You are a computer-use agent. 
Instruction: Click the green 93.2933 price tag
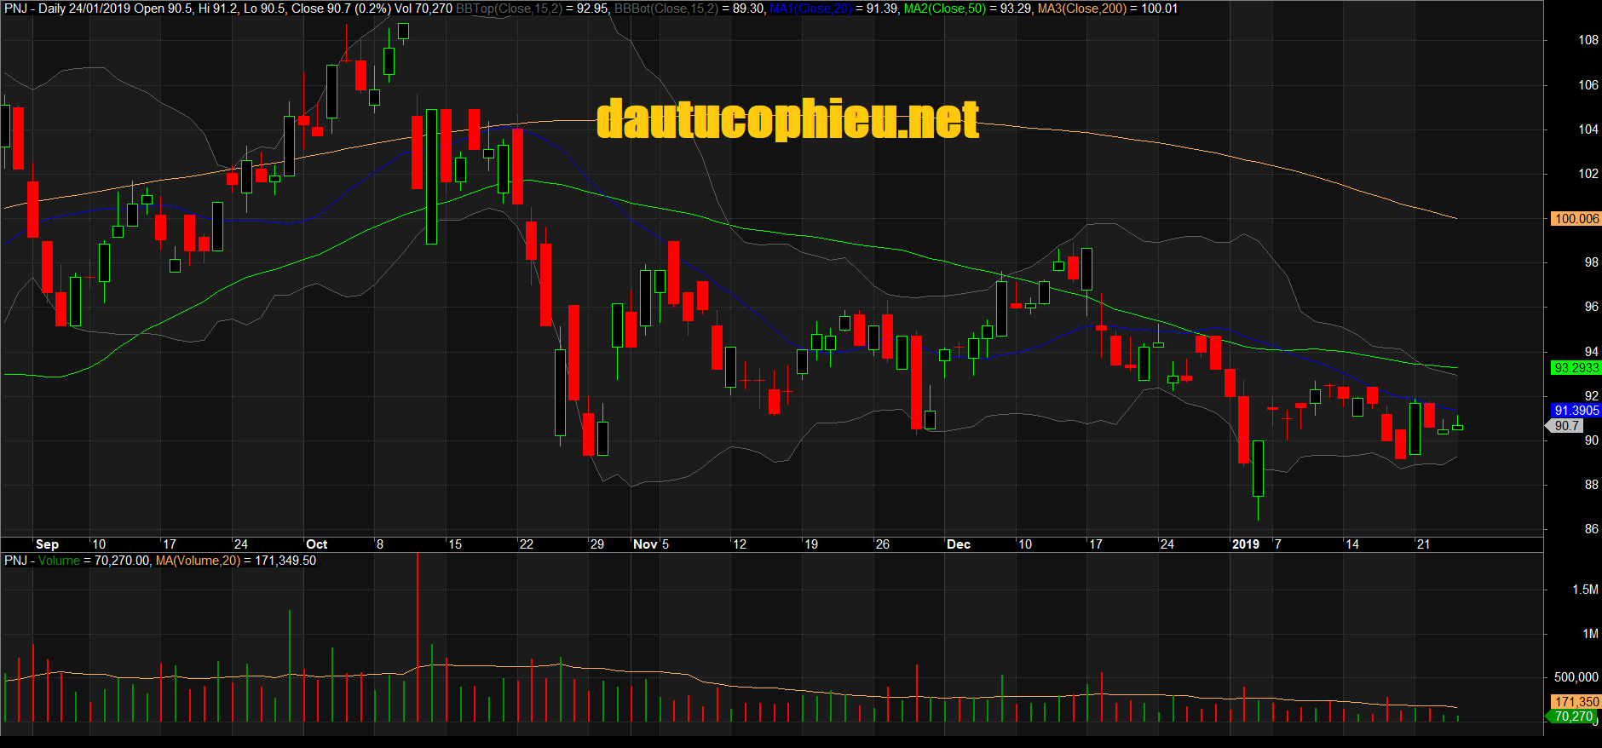[1576, 368]
